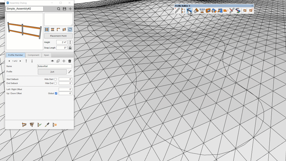Save the assembly with the floppy disk icon

(x=64, y=9)
